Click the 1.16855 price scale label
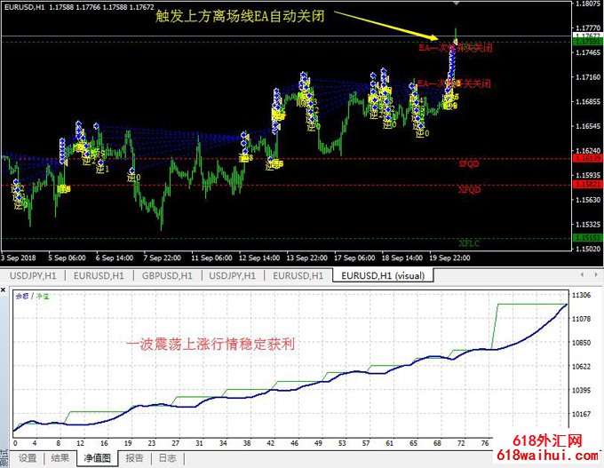Image resolution: width=604 pixels, height=468 pixels. pyautogui.click(x=588, y=102)
